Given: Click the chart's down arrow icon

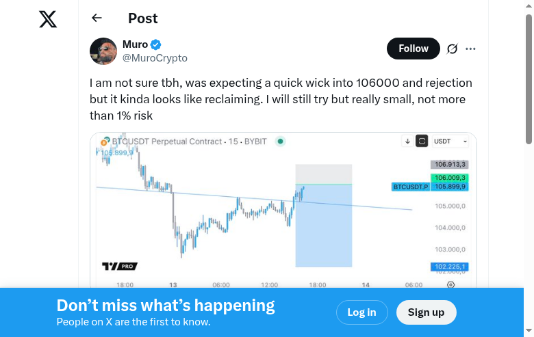Looking at the screenshot, I should click(407, 141).
